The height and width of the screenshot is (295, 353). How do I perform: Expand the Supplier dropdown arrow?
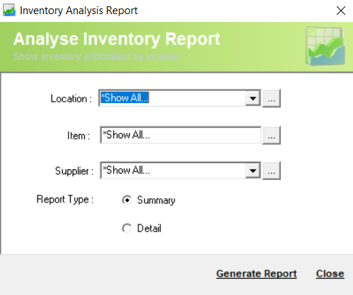(x=253, y=171)
